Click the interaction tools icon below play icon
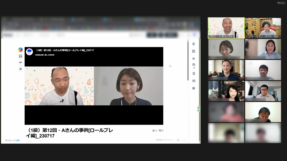The height and width of the screenshot is (161, 287). pos(193,58)
